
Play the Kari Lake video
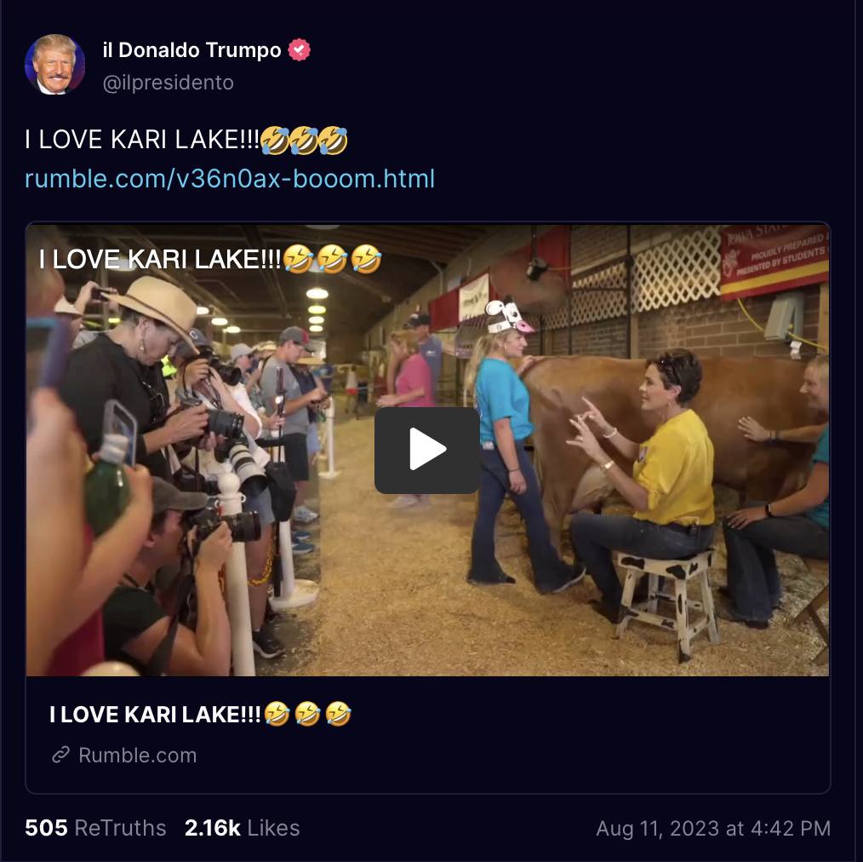pos(427,450)
